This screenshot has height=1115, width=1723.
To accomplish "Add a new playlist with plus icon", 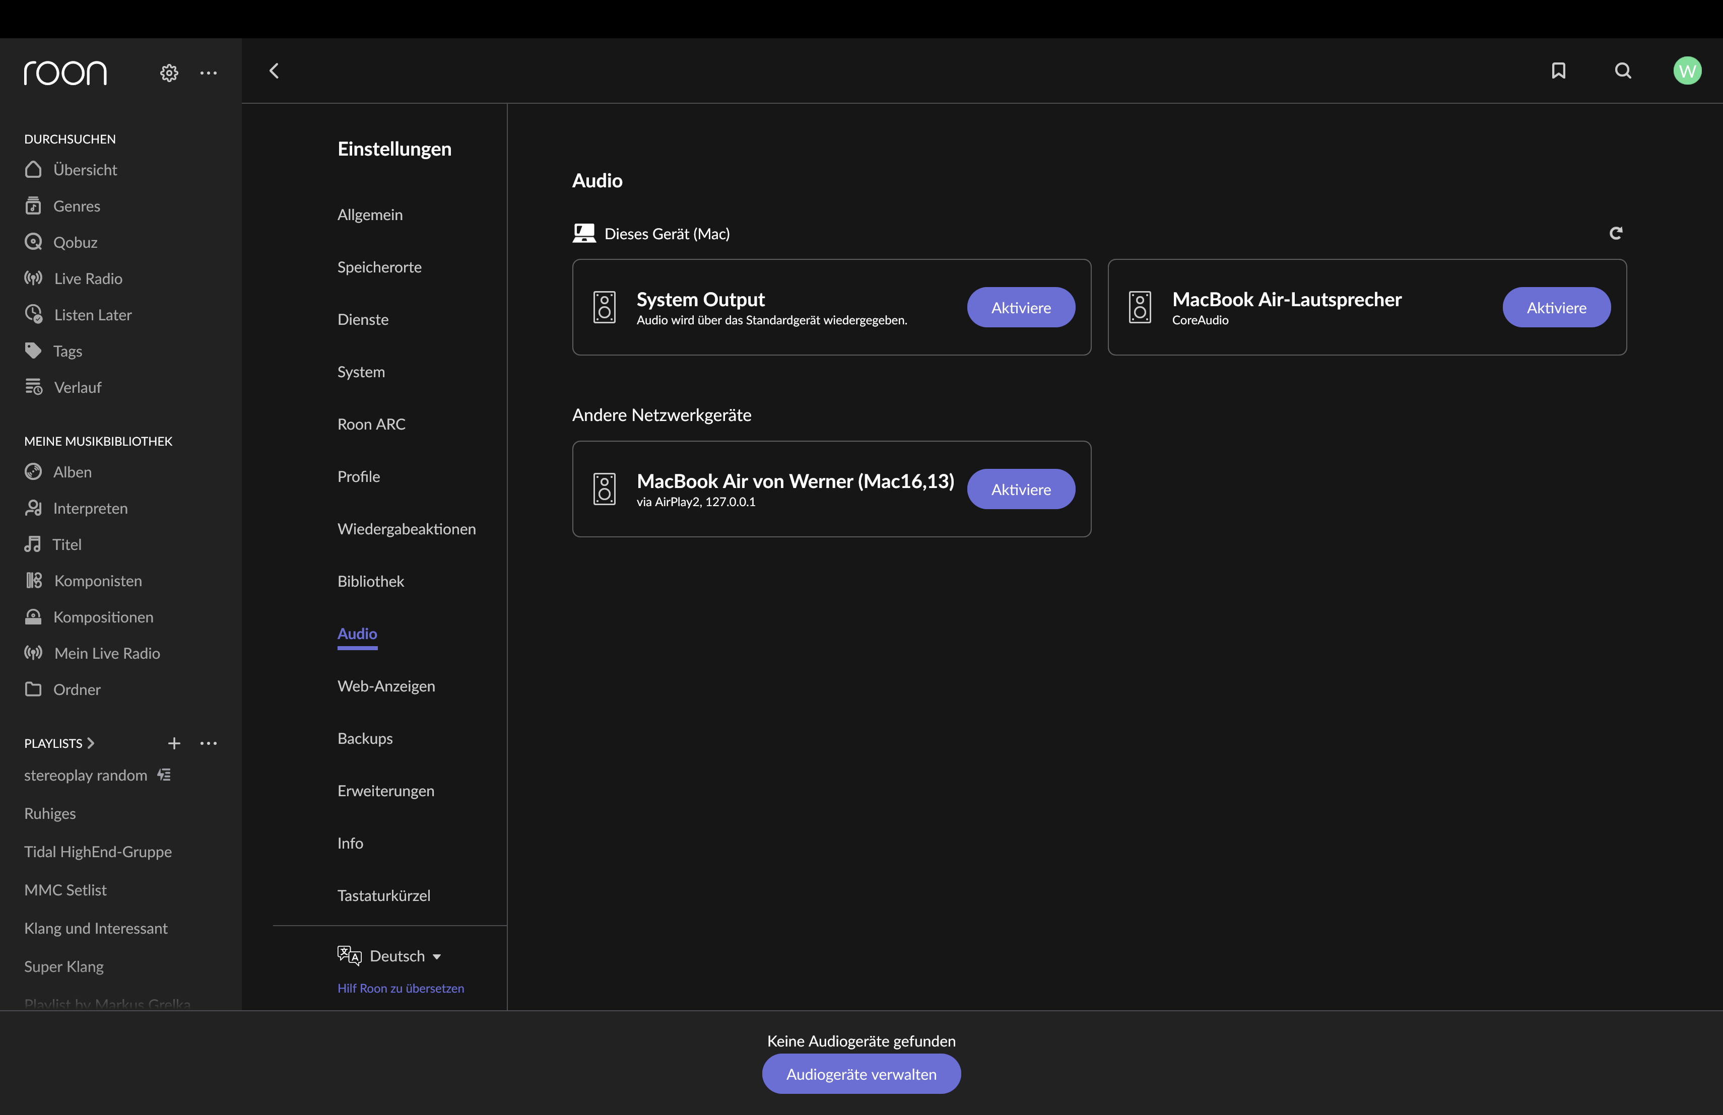I will click(x=174, y=743).
